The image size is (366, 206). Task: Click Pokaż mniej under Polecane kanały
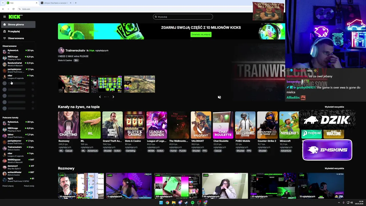point(29,186)
